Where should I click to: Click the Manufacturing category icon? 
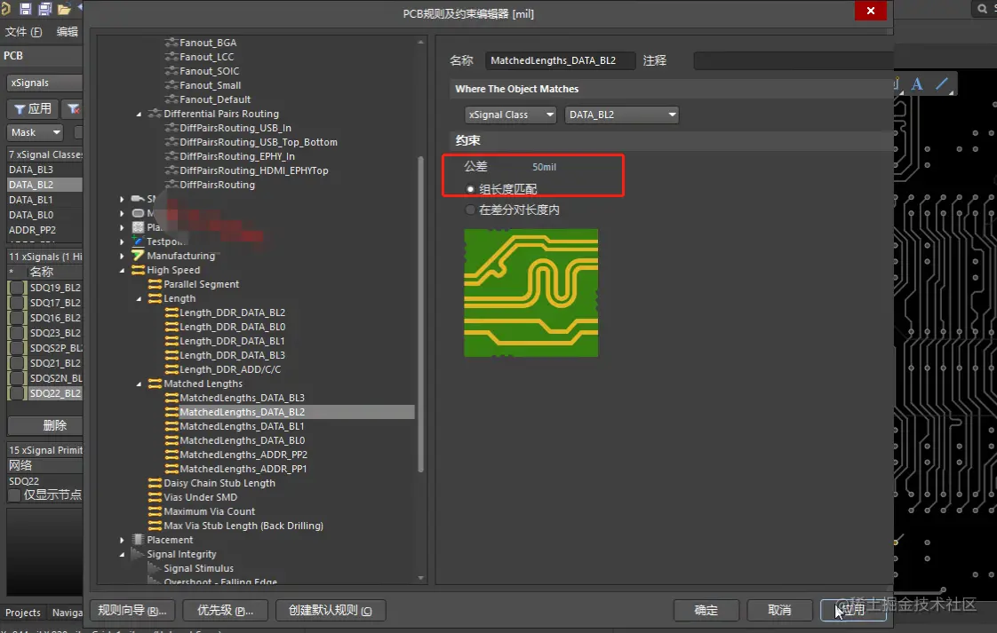point(138,256)
